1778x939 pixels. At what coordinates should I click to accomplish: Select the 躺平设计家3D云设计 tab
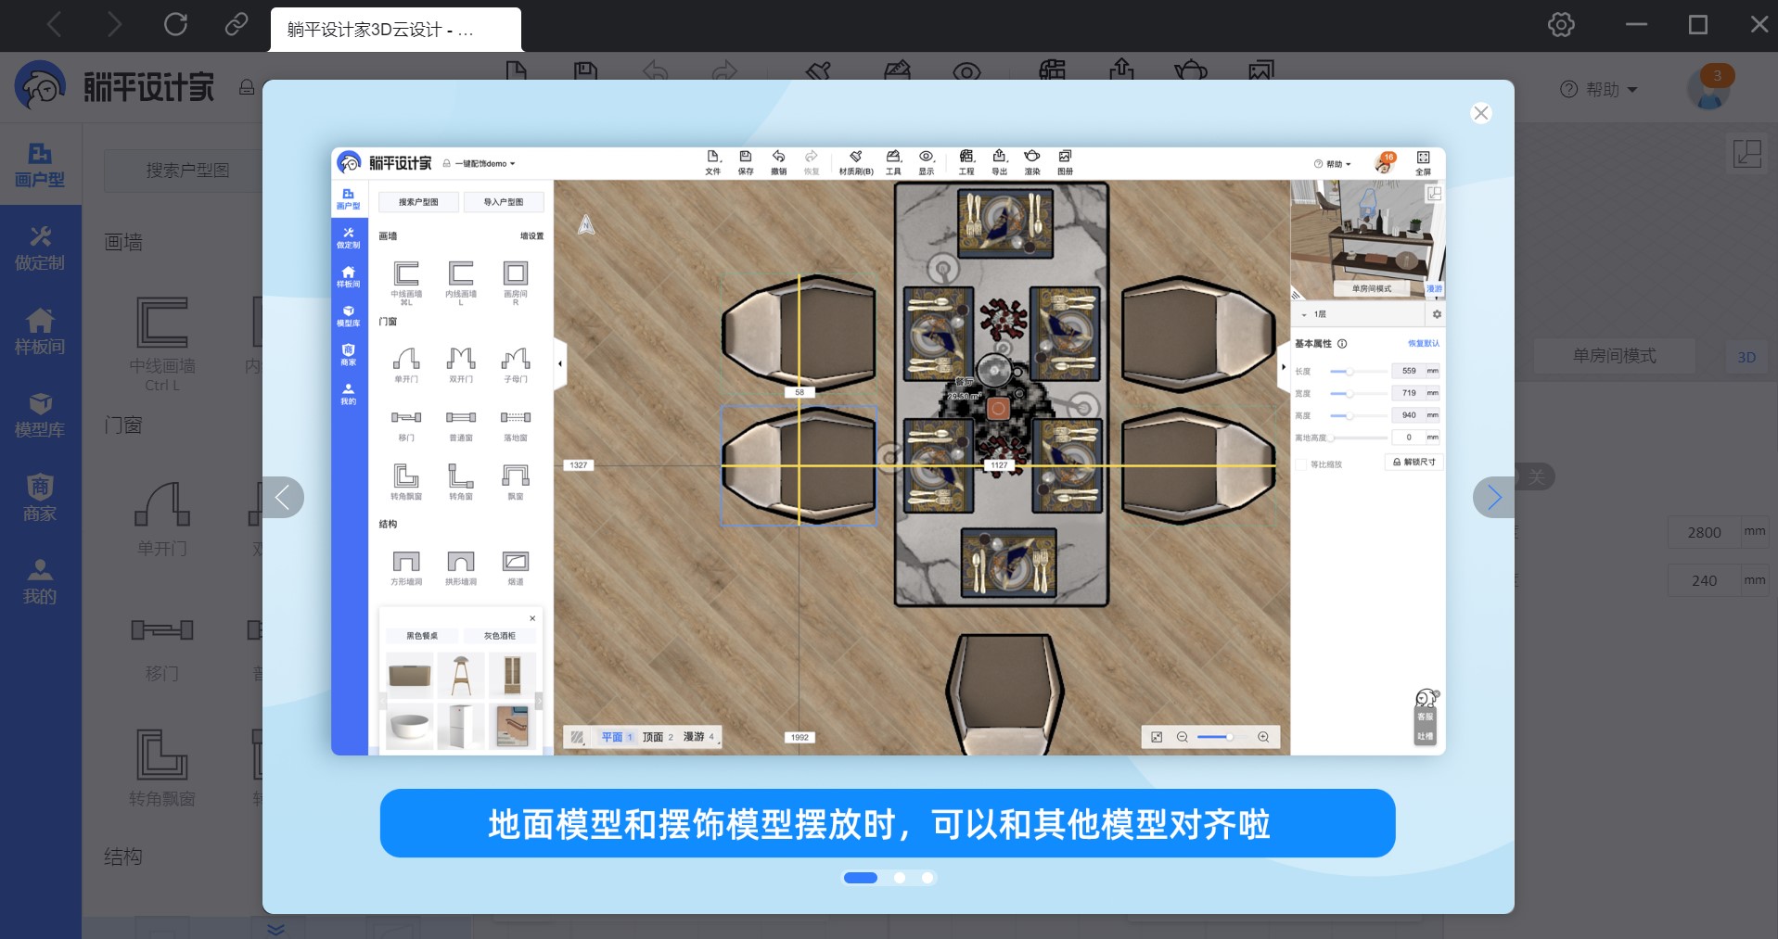click(x=396, y=30)
